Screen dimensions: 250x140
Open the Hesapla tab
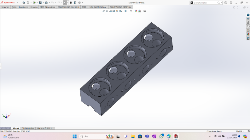(x=34, y=7)
